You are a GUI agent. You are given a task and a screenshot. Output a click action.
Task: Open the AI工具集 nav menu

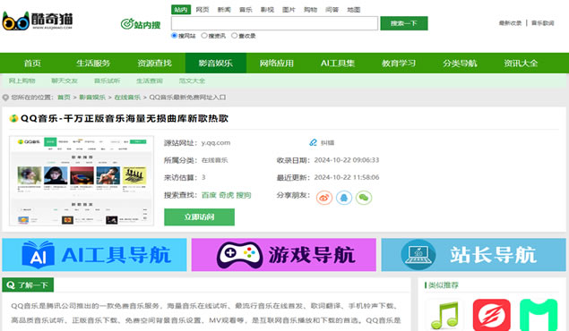tap(338, 63)
